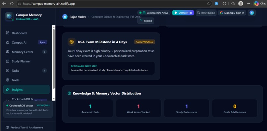Viewport: 267px width, 131px height.
Task: Click the Product Tour book icon
Action: pos(7,127)
